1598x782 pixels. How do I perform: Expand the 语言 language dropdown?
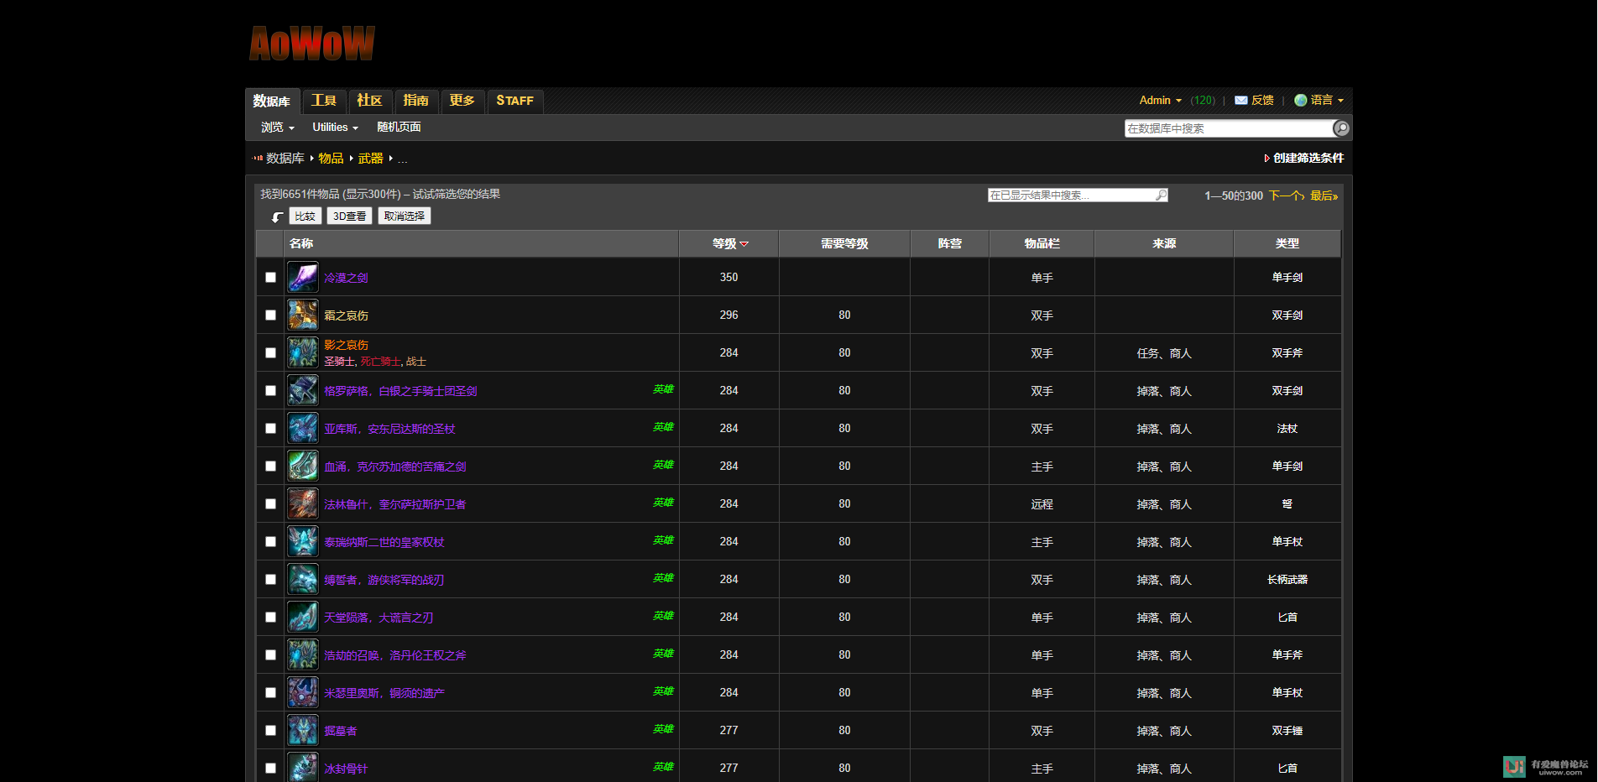coord(1320,101)
